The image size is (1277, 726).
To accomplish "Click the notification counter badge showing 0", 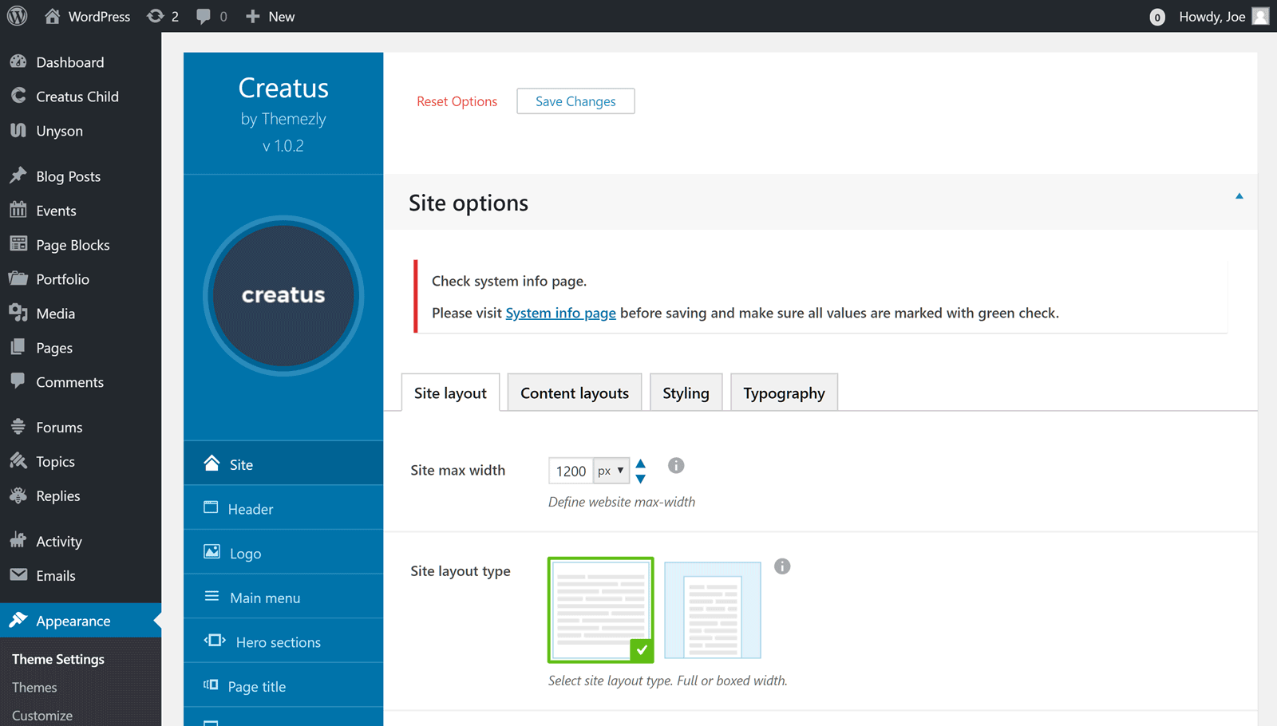I will 1156,17.
